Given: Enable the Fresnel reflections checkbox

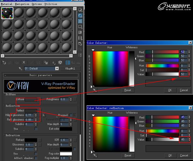Looking at the screenshot, I should click(x=71, y=115).
